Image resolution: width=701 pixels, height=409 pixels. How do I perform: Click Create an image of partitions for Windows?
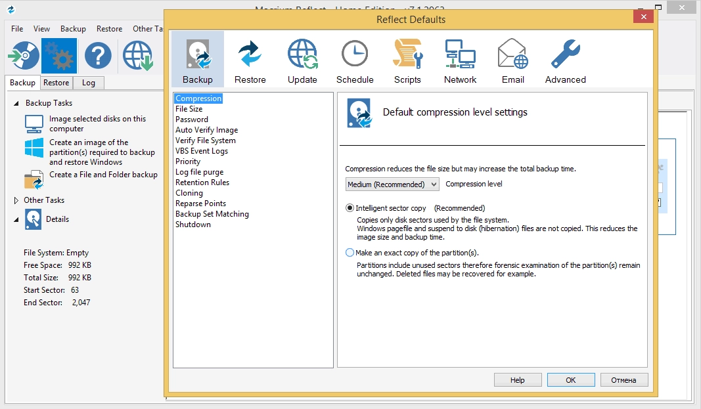102,152
